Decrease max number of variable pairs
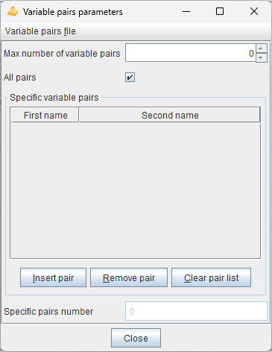The height and width of the screenshot is (352, 272). (x=262, y=57)
